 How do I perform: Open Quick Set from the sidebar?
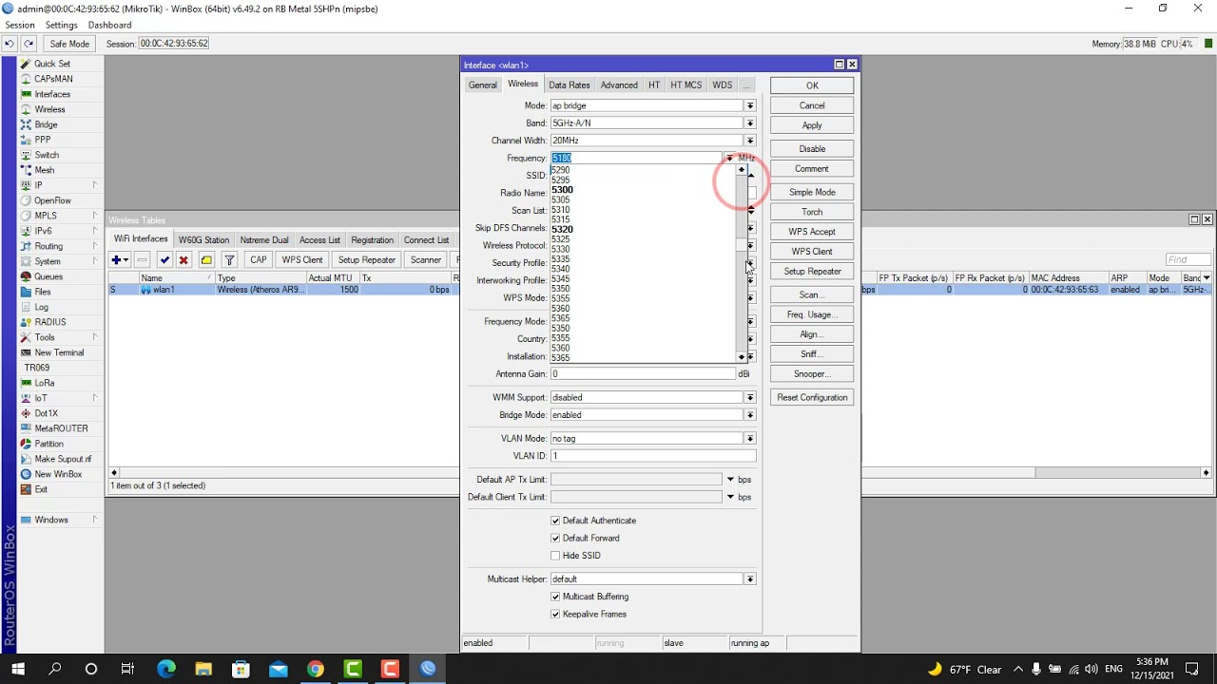[51, 64]
